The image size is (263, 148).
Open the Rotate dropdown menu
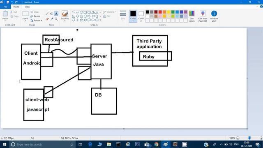[37, 21]
